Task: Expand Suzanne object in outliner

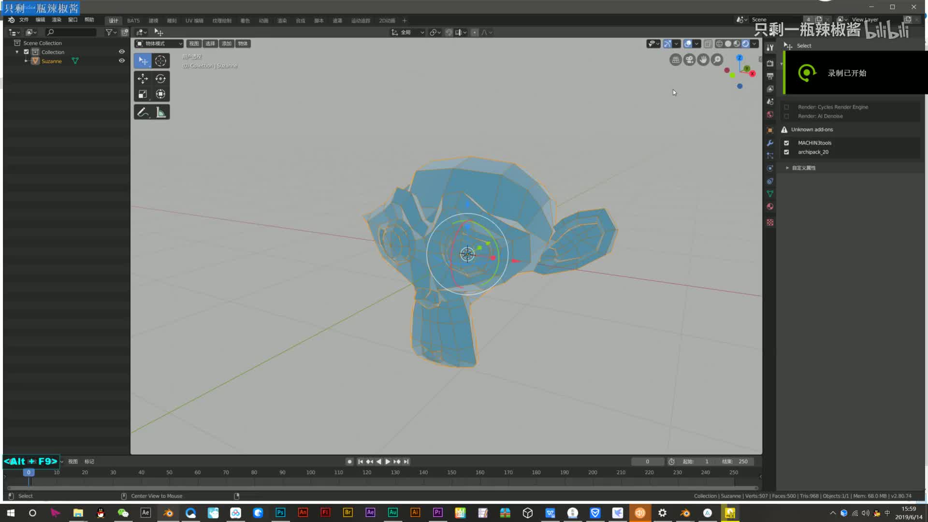Action: point(26,61)
